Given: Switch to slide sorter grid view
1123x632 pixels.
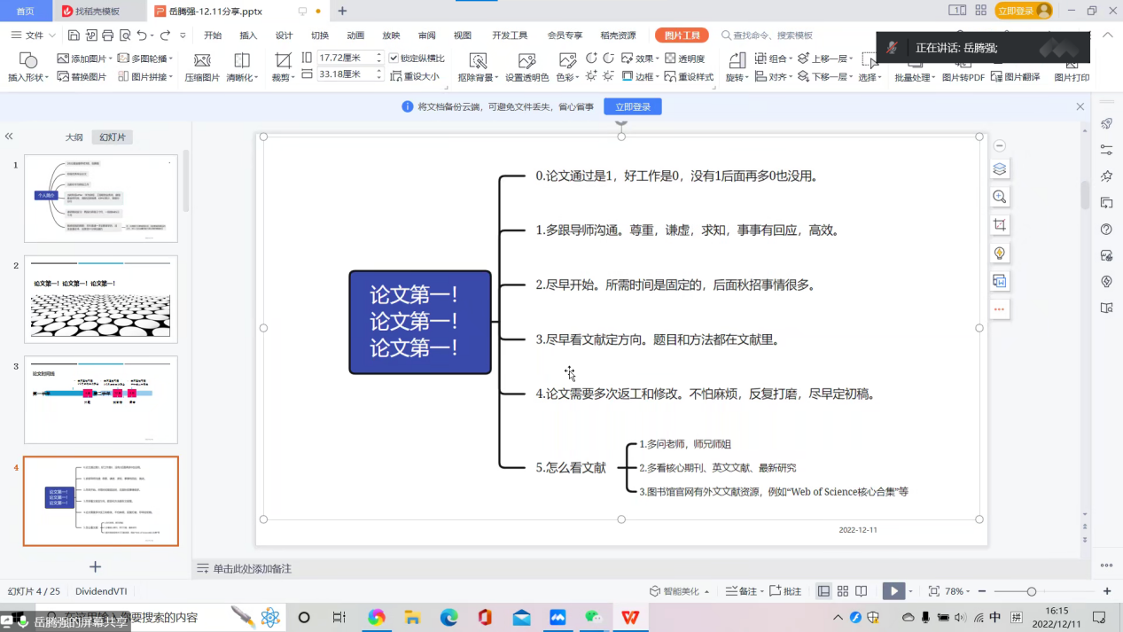Looking at the screenshot, I should tap(843, 591).
